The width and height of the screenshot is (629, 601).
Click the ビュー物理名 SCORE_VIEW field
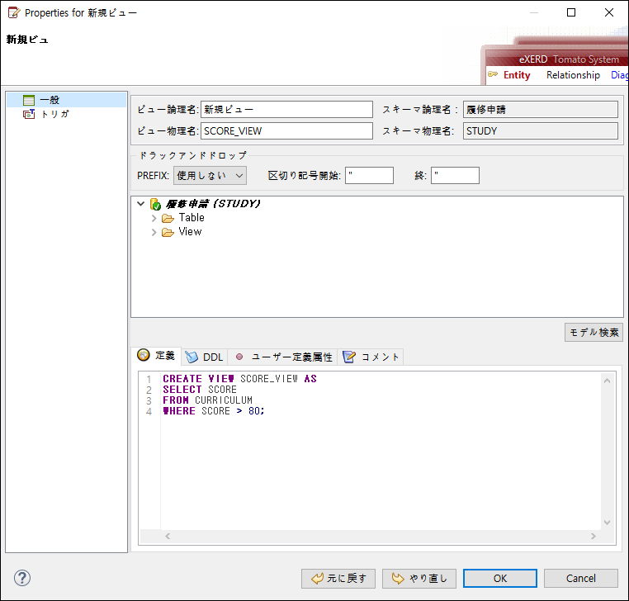pos(286,131)
